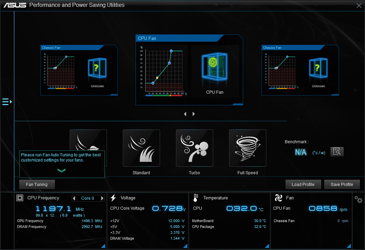Step to next core with the Core 0 right arrow
The height and width of the screenshot is (250, 365).
101,198
